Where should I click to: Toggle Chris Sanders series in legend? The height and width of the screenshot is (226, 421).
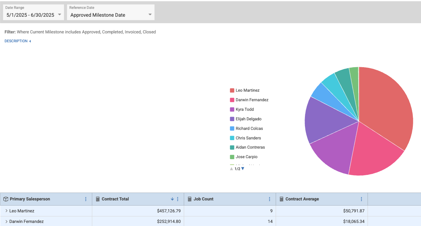(x=248, y=138)
